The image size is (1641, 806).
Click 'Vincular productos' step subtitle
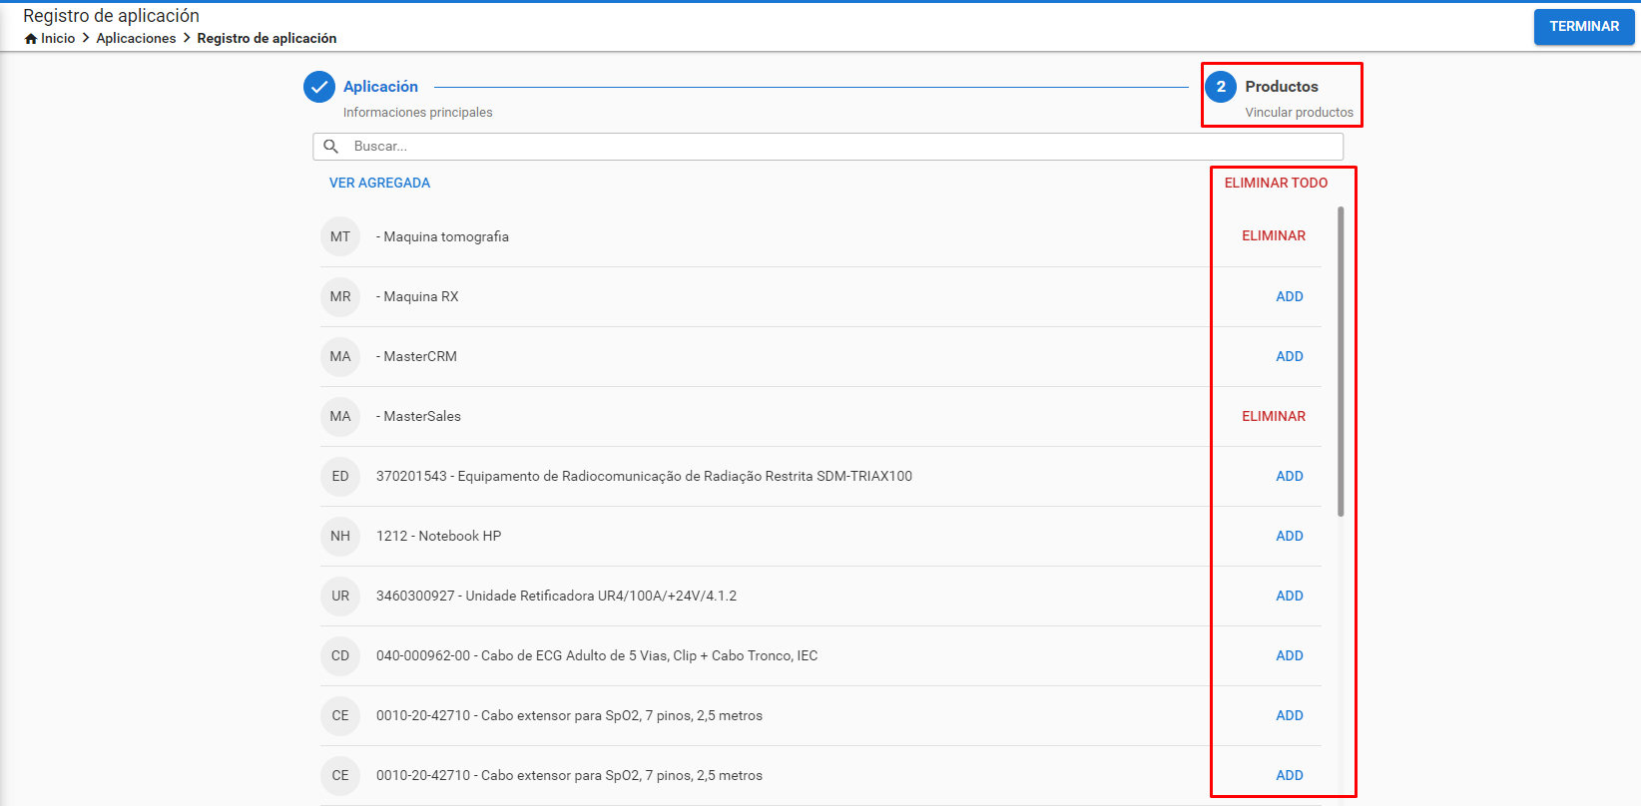tap(1300, 113)
